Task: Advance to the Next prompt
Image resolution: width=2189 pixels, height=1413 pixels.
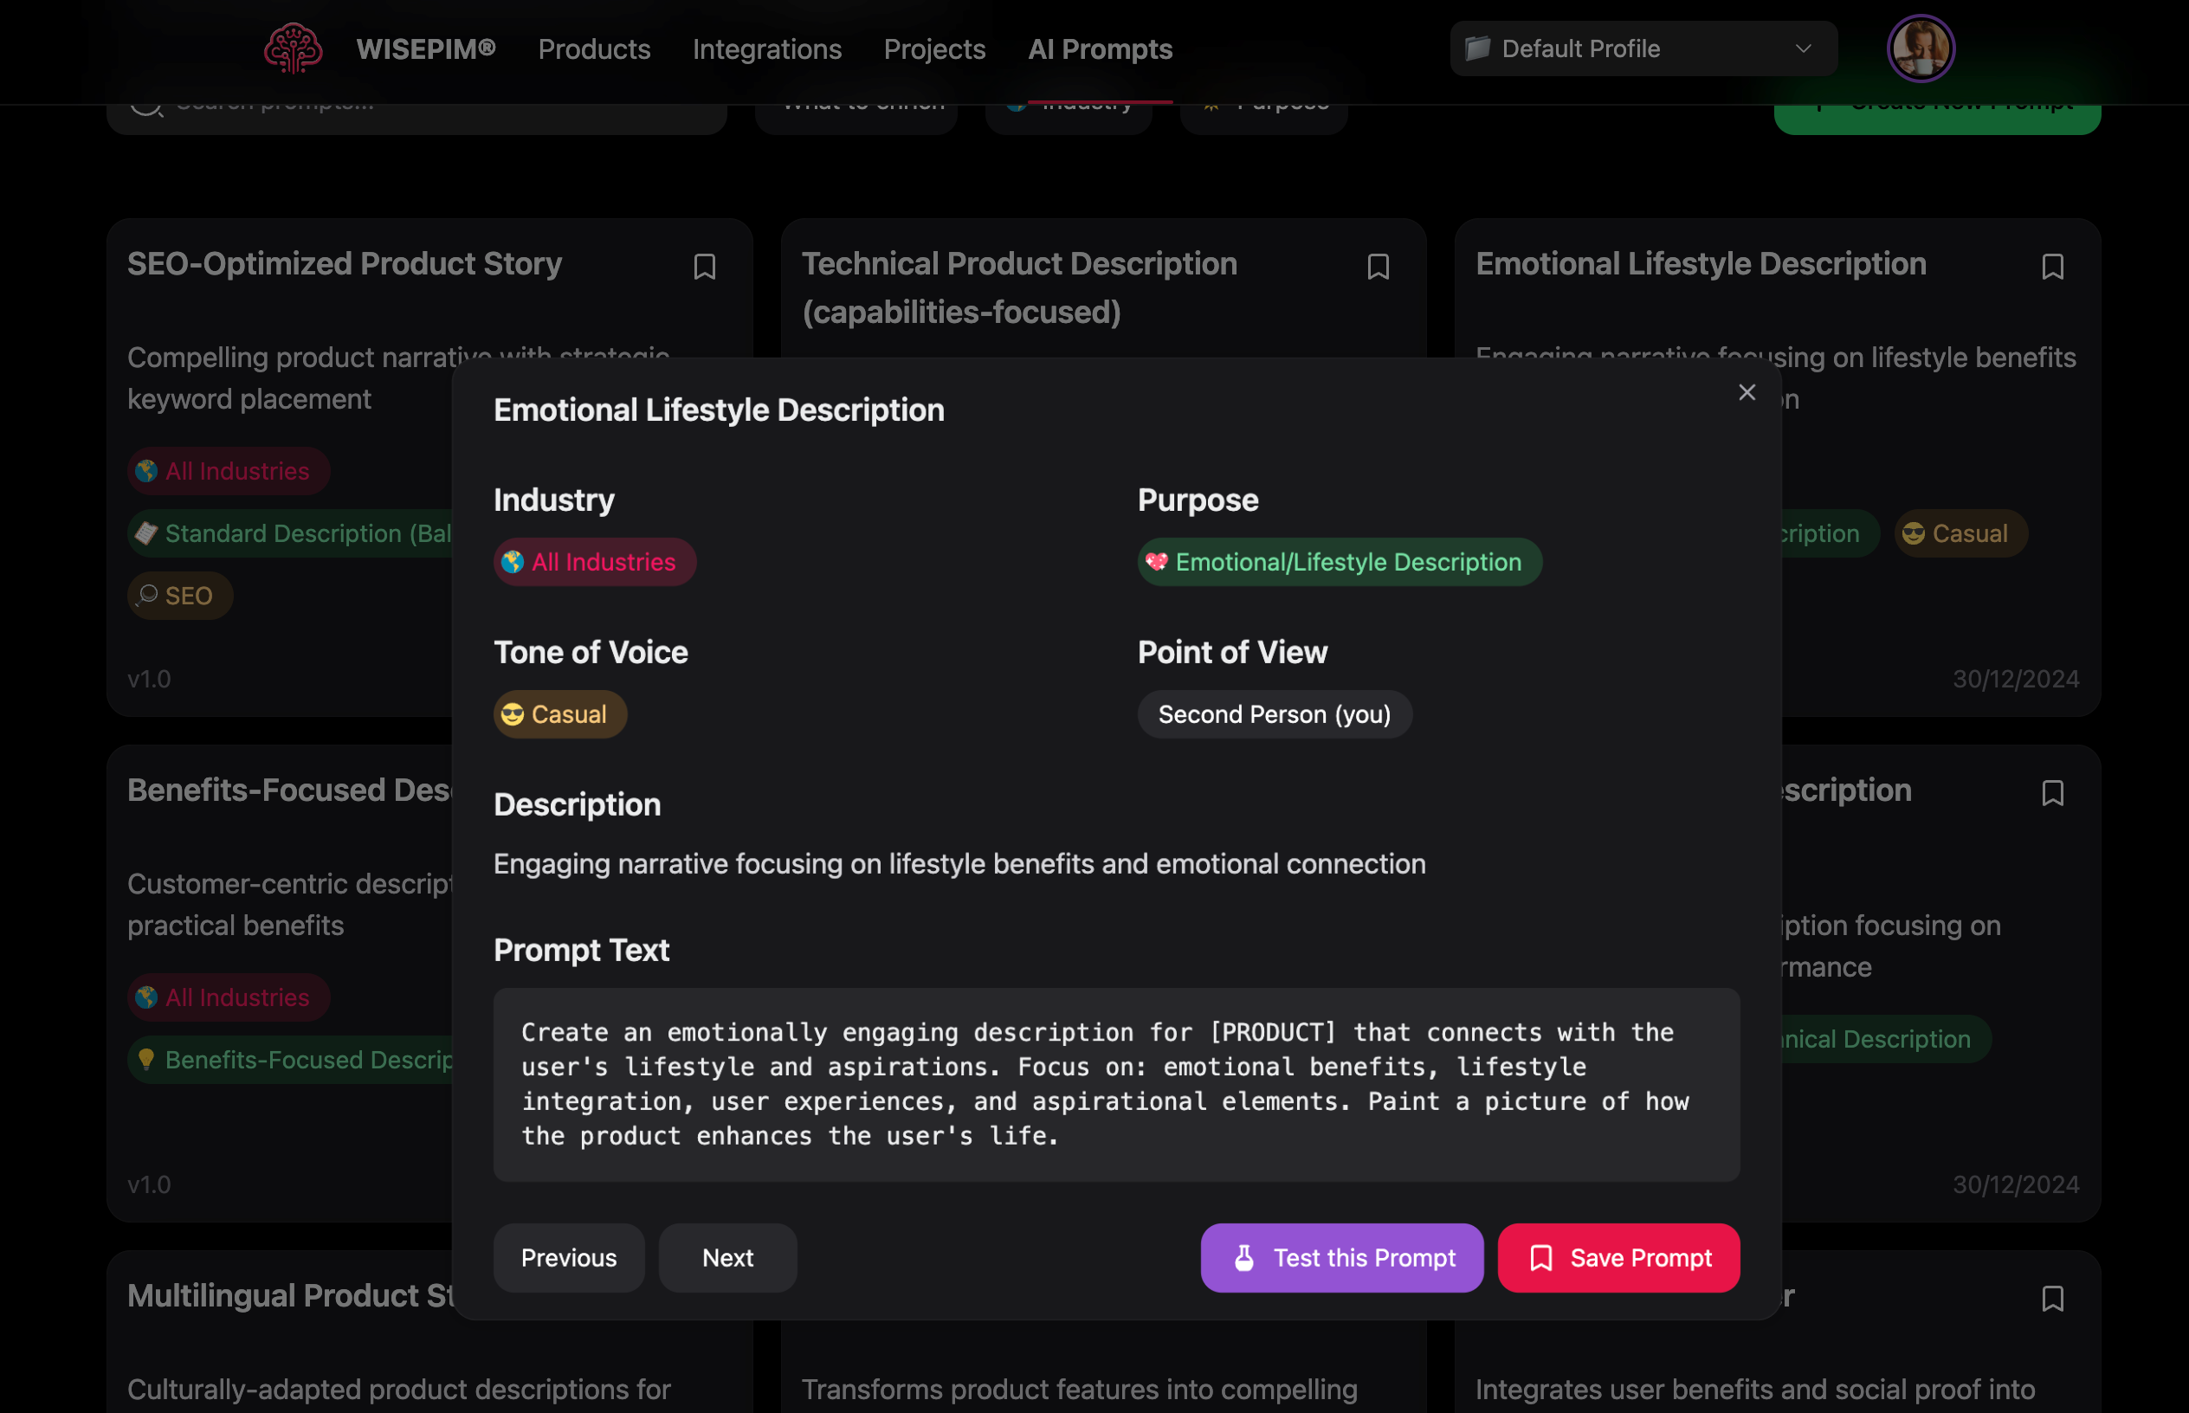Action: point(726,1257)
